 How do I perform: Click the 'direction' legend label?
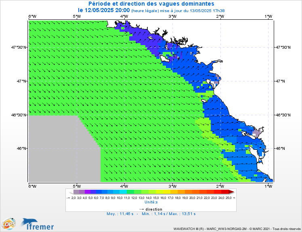click(x=154, y=209)
